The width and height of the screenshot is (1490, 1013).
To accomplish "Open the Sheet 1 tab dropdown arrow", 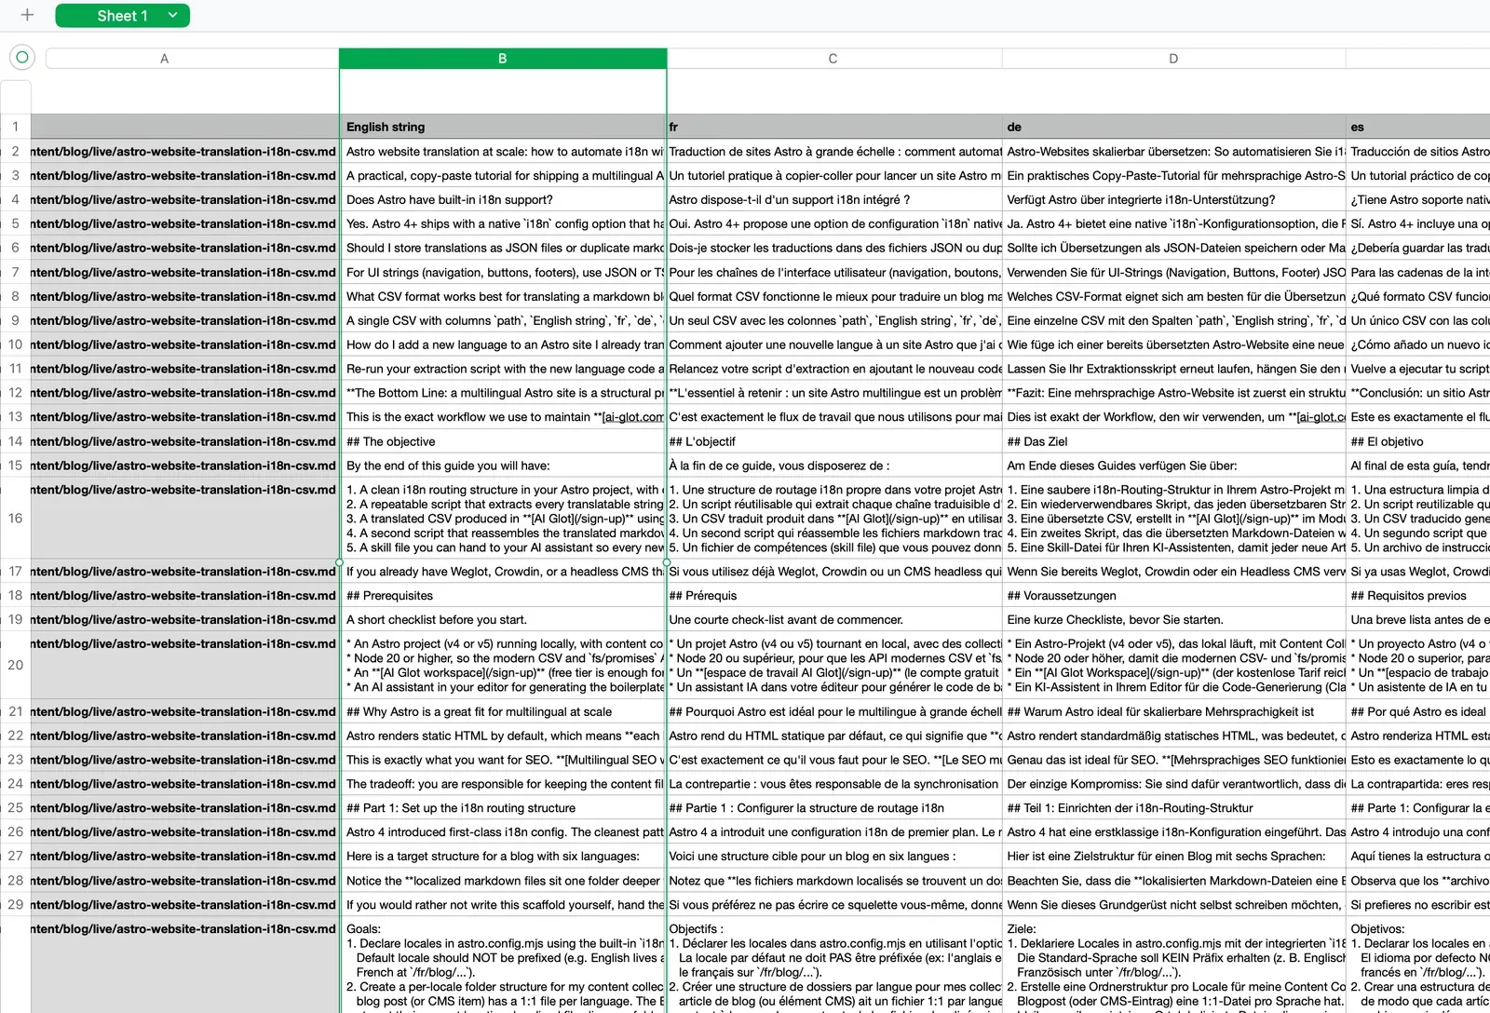I will point(172,15).
